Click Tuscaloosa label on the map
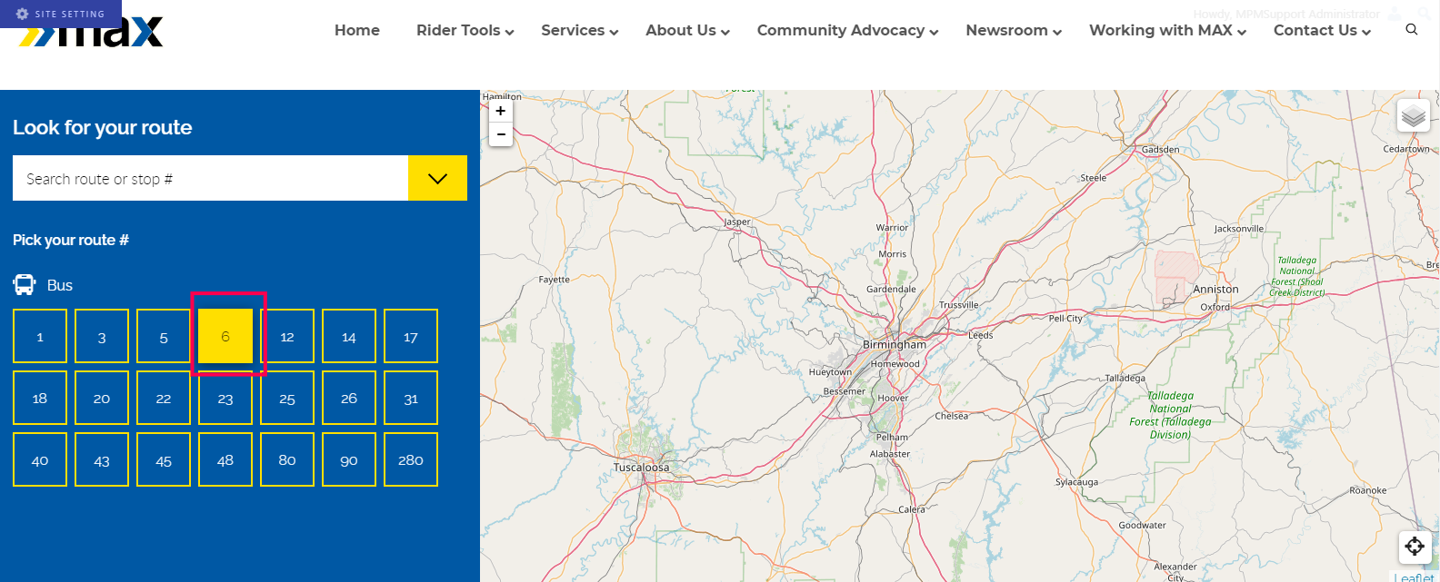This screenshot has width=1440, height=582. point(641,468)
